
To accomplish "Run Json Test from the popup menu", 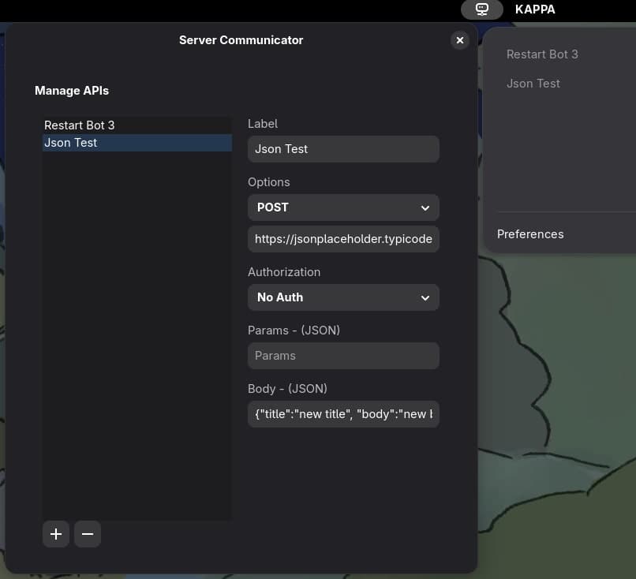I will pos(533,84).
